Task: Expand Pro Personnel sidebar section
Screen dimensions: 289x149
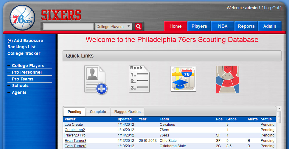Action: coord(27,72)
